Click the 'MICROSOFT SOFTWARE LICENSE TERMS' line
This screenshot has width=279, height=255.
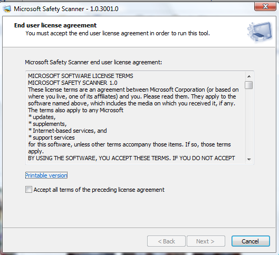[80, 76]
